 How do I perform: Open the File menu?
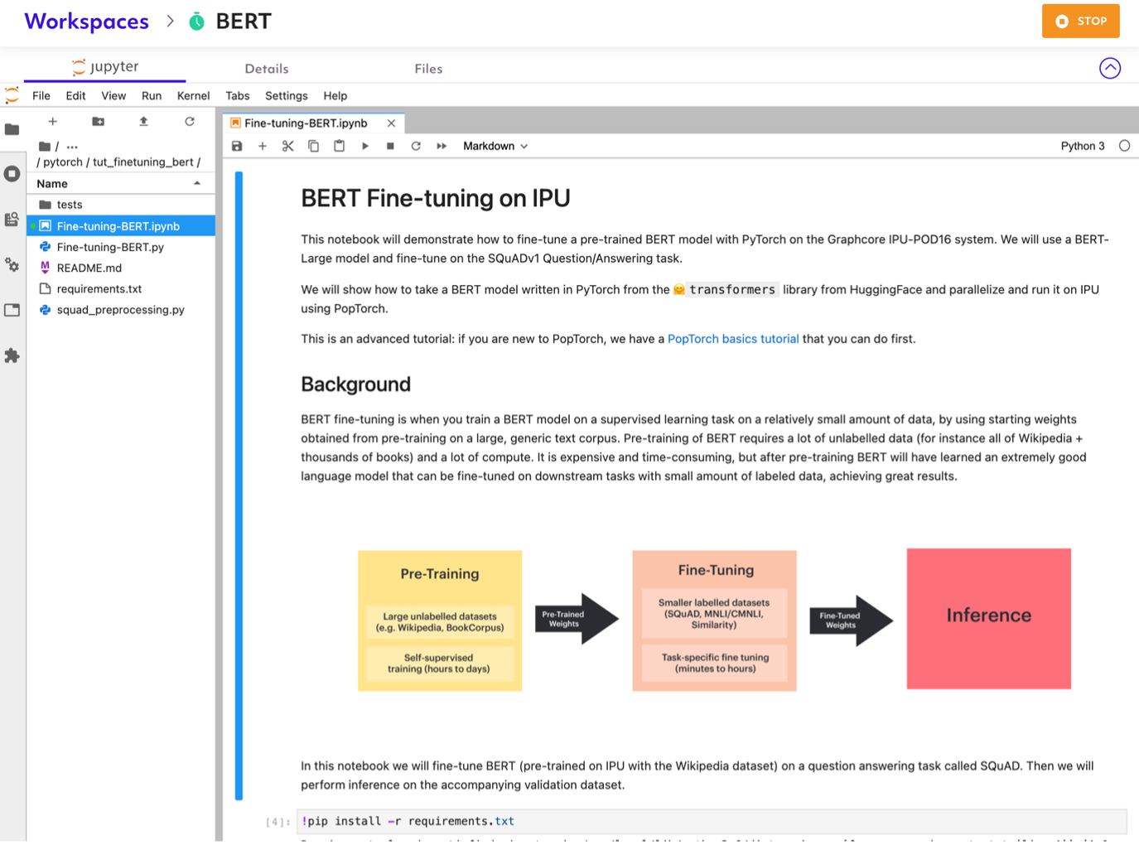(x=41, y=96)
